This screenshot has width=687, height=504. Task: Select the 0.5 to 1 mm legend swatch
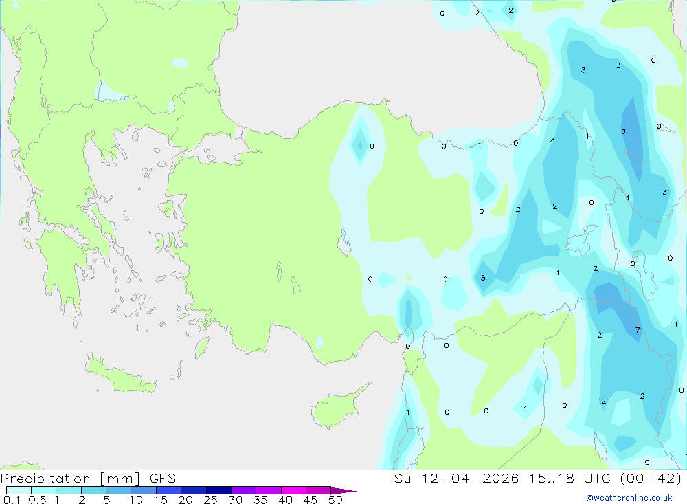pos(44,490)
